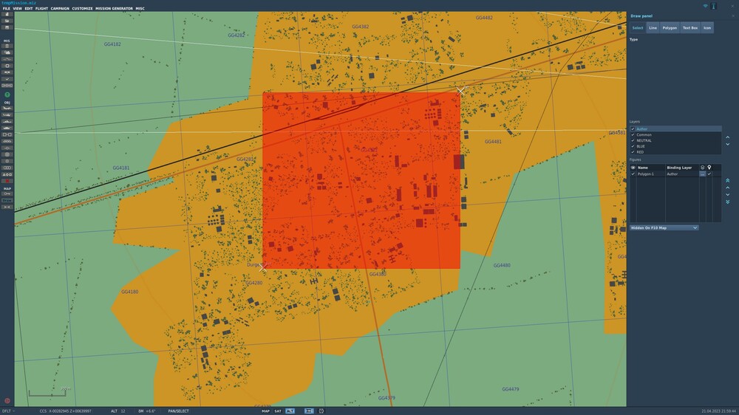Open the FILE menu
The width and height of the screenshot is (739, 415).
(6, 8)
